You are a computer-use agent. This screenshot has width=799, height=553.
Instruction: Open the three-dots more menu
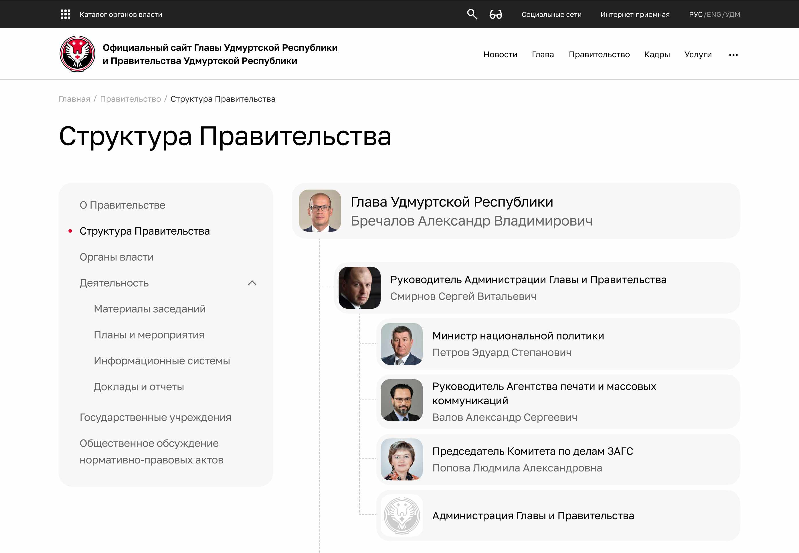click(x=733, y=55)
